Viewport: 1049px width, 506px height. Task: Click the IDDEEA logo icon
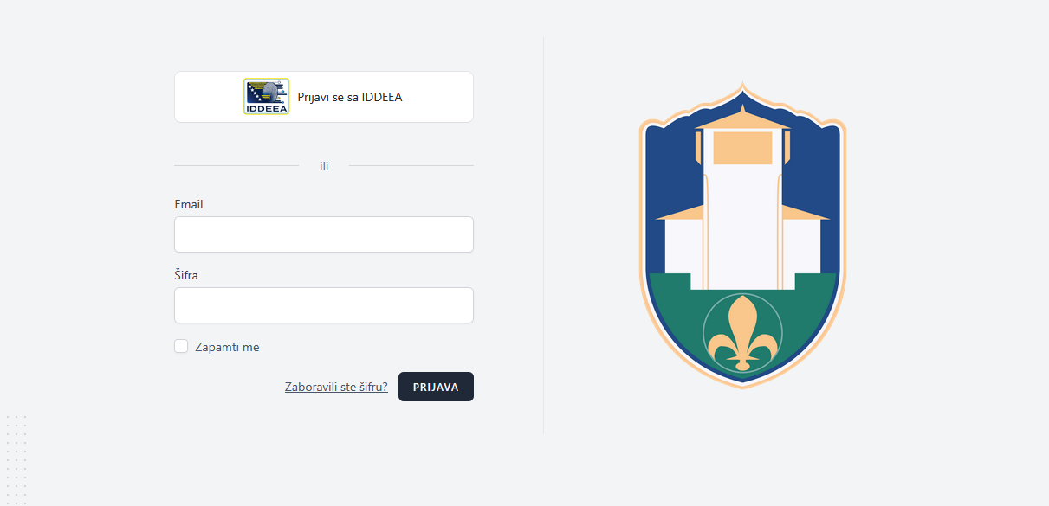(266, 97)
